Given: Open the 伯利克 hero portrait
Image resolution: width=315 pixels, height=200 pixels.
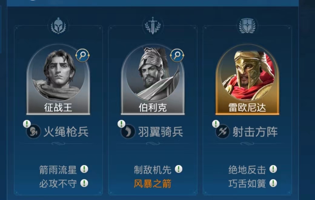Looking at the screenshot, I should click(153, 80).
